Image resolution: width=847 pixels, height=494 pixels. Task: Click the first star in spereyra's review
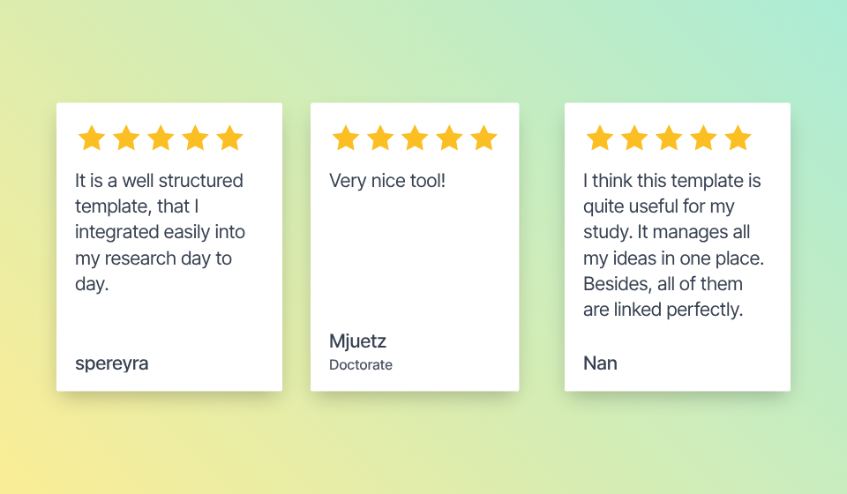click(92, 138)
